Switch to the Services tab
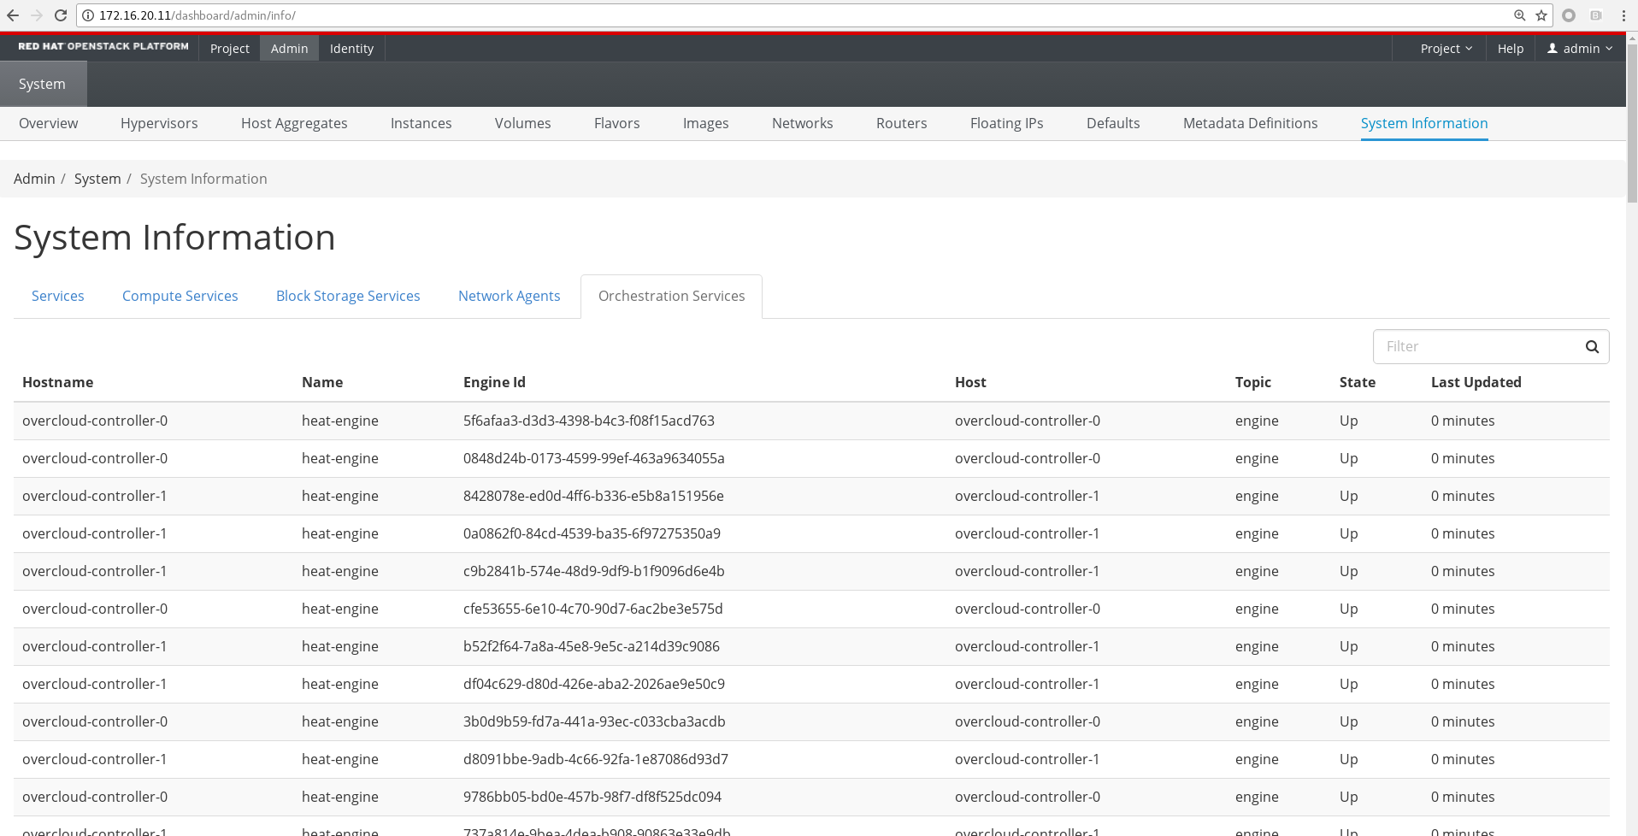Image resolution: width=1638 pixels, height=836 pixels. pyautogui.click(x=58, y=296)
